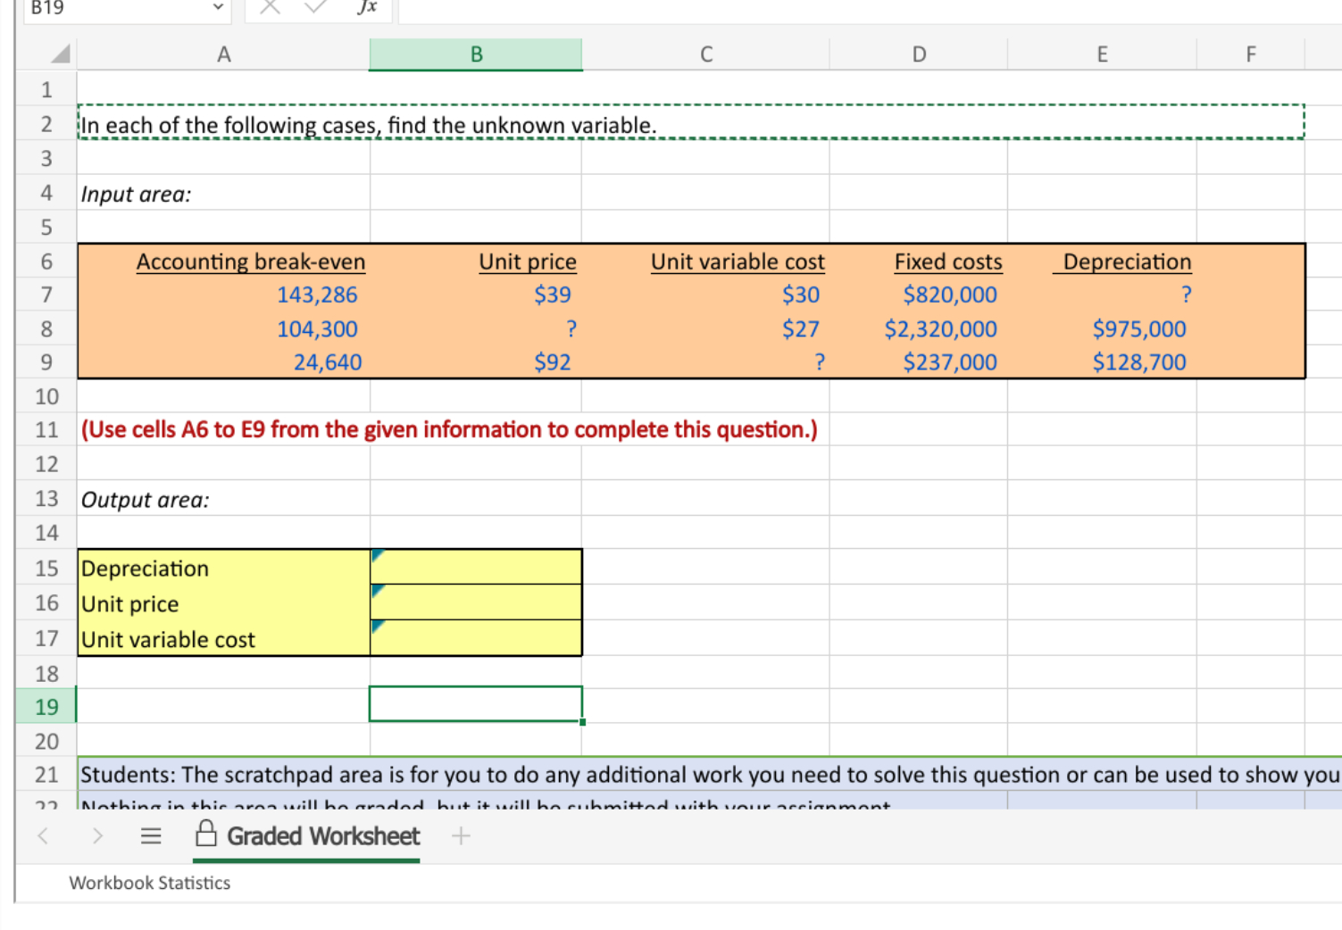Click the 'Unit price' label in row 16
The height and width of the screenshot is (930, 1342).
223,603
